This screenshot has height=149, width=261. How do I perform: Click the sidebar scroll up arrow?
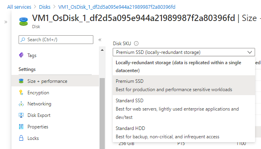(x=102, y=50)
